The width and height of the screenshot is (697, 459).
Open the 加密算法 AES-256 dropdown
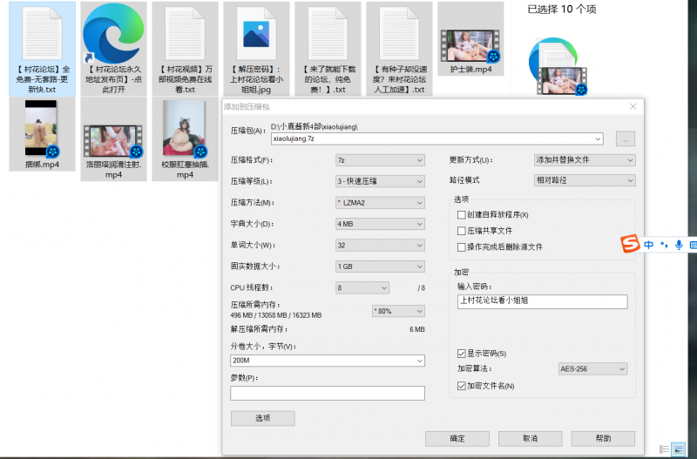592,369
